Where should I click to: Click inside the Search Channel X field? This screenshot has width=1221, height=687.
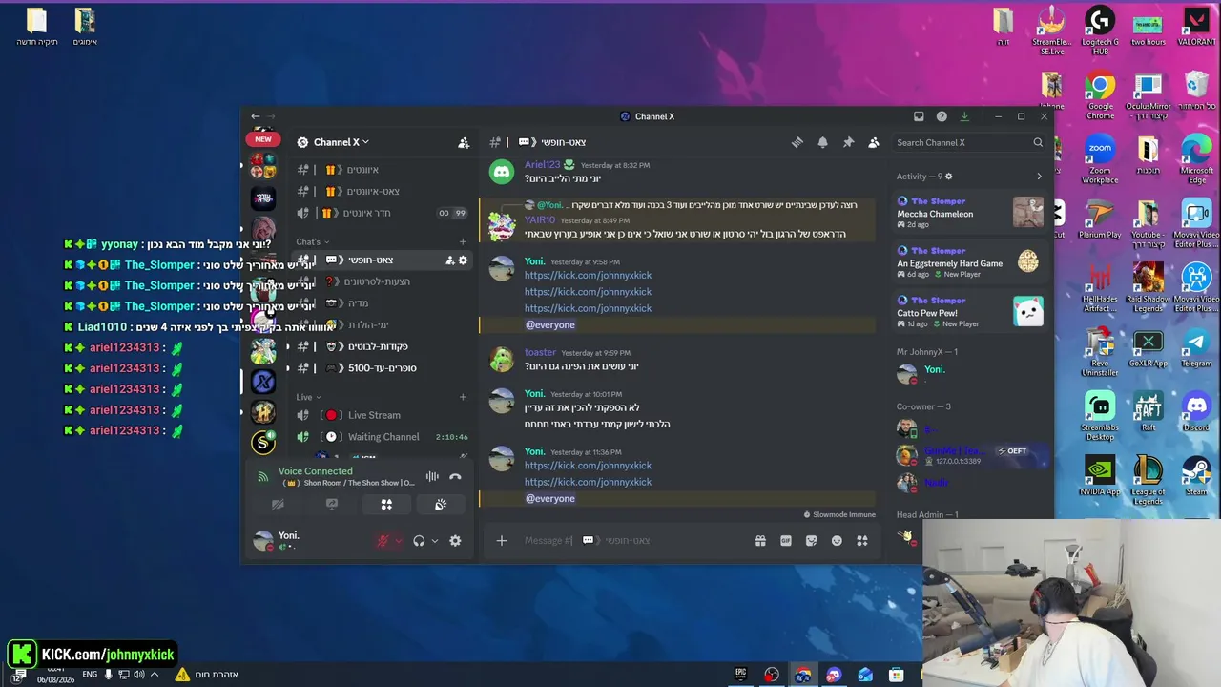[x=969, y=142]
